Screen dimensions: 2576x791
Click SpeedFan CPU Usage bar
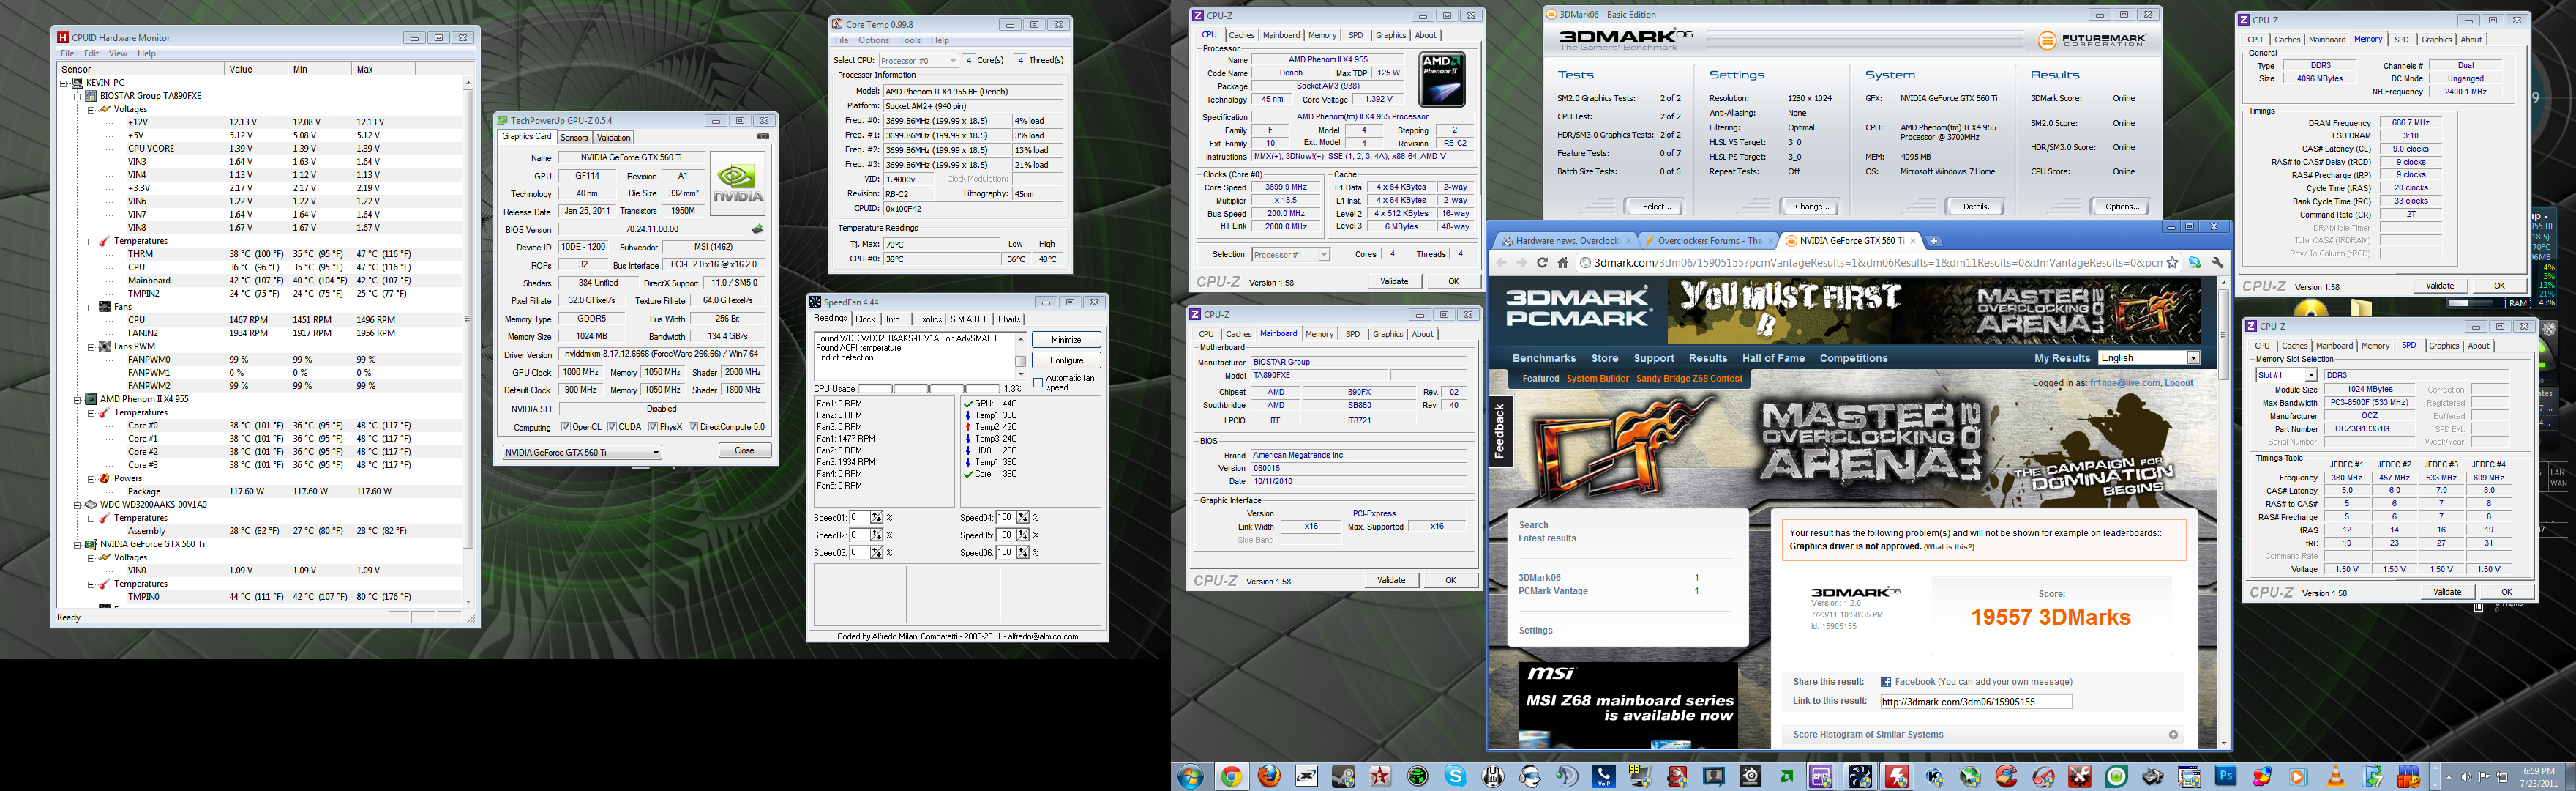click(x=928, y=388)
